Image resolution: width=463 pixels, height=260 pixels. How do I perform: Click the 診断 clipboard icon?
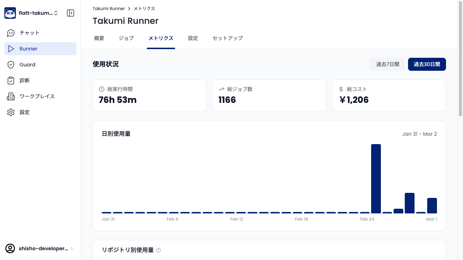(11, 81)
